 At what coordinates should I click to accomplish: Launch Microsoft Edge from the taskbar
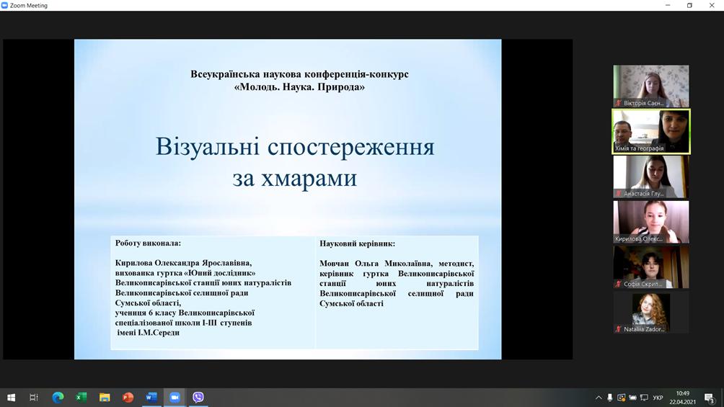58,398
